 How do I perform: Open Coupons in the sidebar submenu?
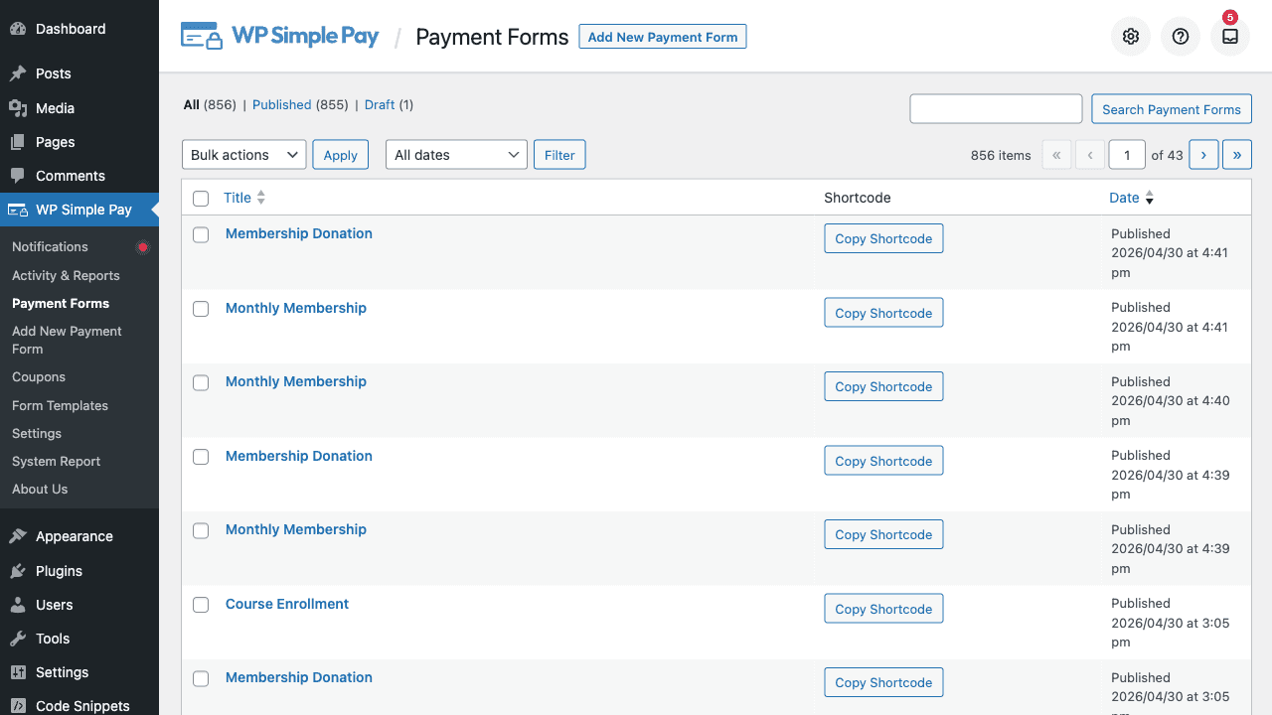pyautogui.click(x=39, y=377)
